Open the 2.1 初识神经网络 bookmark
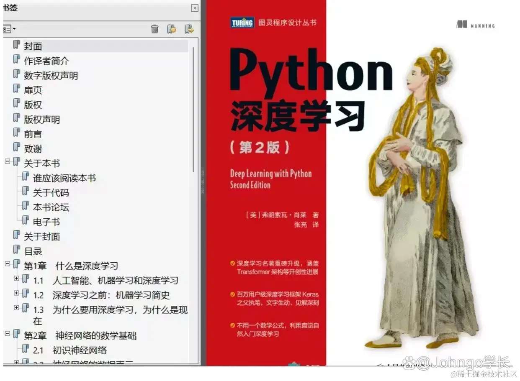 pyautogui.click(x=70, y=350)
